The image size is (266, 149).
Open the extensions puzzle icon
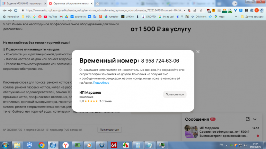click(251, 10)
